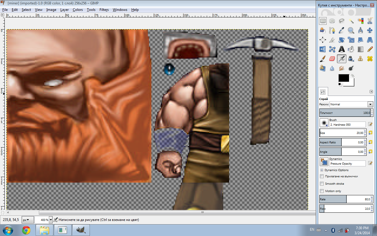Open the Colors menu
Screen dimensions: 377x236
[78, 10]
